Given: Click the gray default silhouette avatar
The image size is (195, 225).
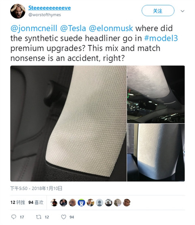Looking at the screenshot, I should click(x=100, y=203).
